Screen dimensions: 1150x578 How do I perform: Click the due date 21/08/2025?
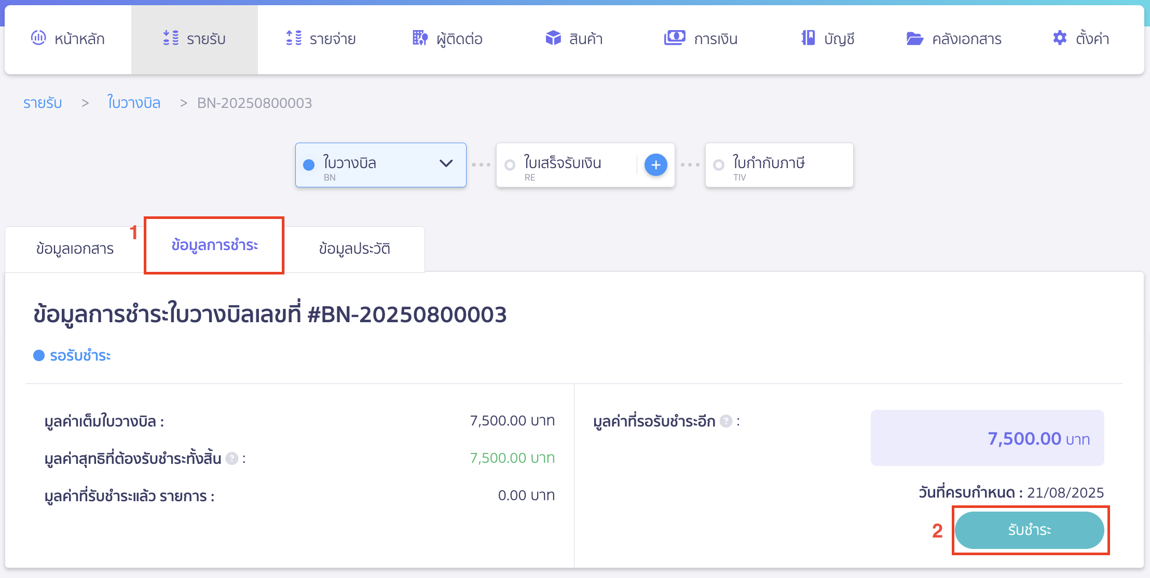click(x=1065, y=493)
